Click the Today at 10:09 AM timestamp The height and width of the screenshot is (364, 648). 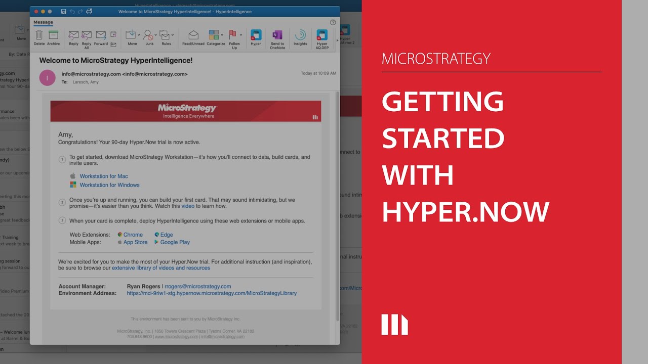pyautogui.click(x=318, y=73)
